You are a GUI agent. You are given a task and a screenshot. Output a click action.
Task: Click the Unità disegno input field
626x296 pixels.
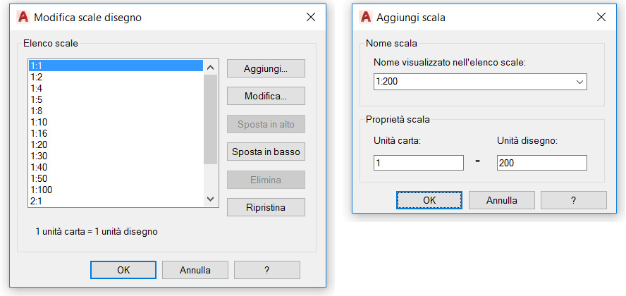[x=542, y=163]
